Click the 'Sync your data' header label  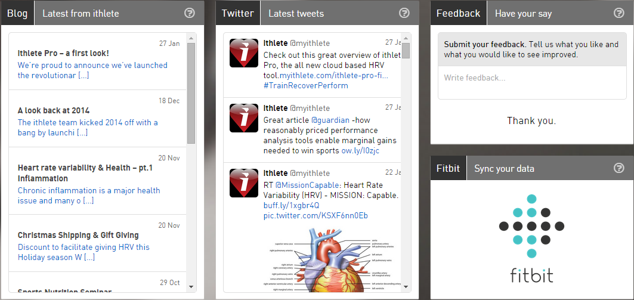coord(504,168)
